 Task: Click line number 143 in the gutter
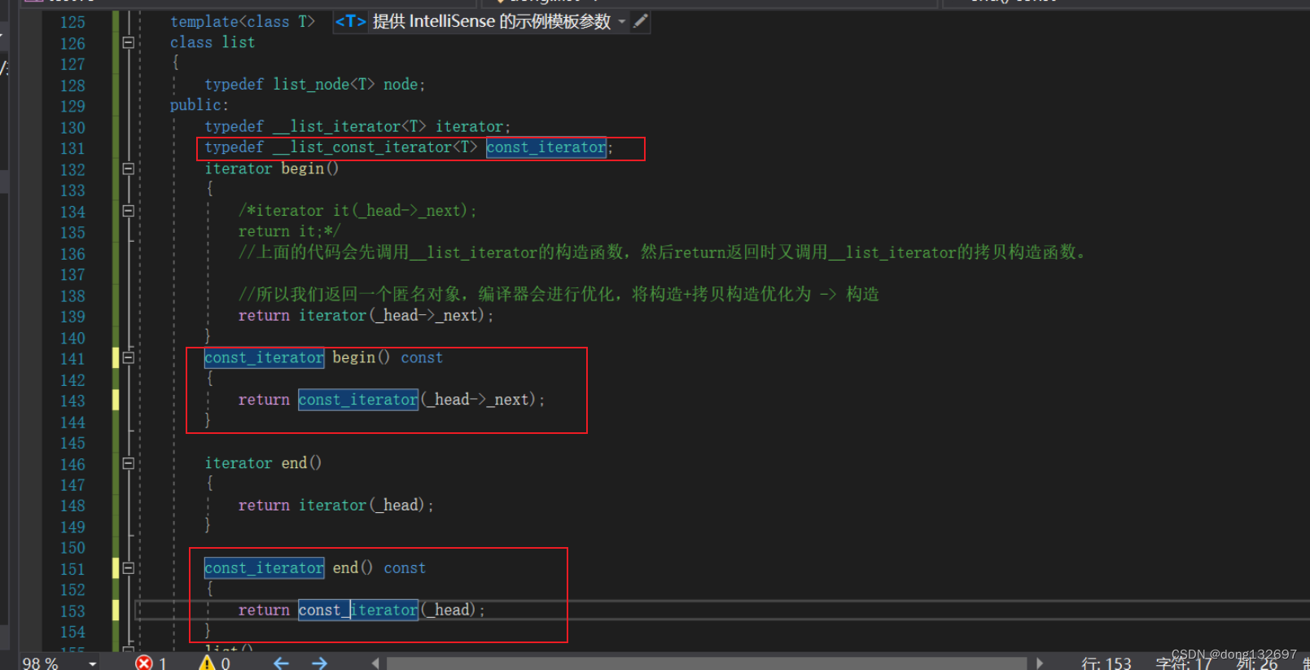click(x=72, y=401)
